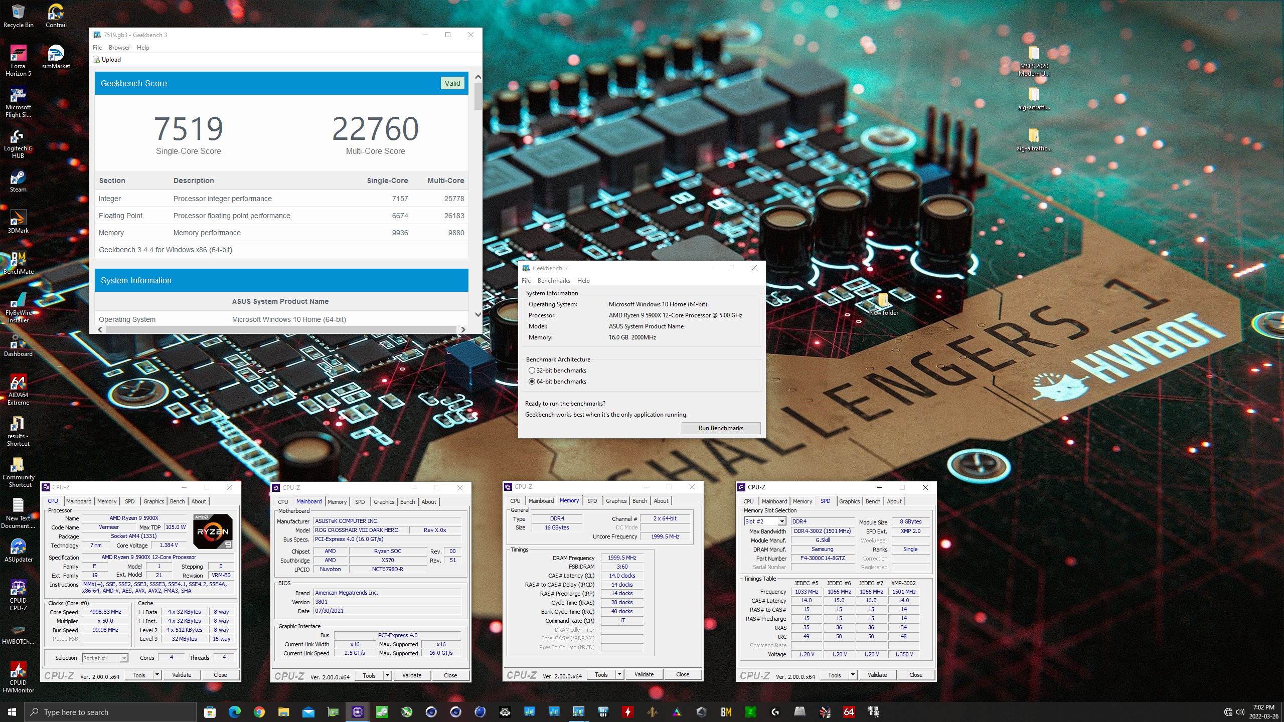Image resolution: width=1284 pixels, height=722 pixels.
Task: Click Validate in SPD CPU-Z window
Action: point(877,675)
